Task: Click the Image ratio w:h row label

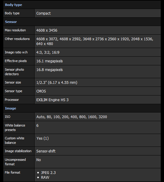Action: pos(16,52)
